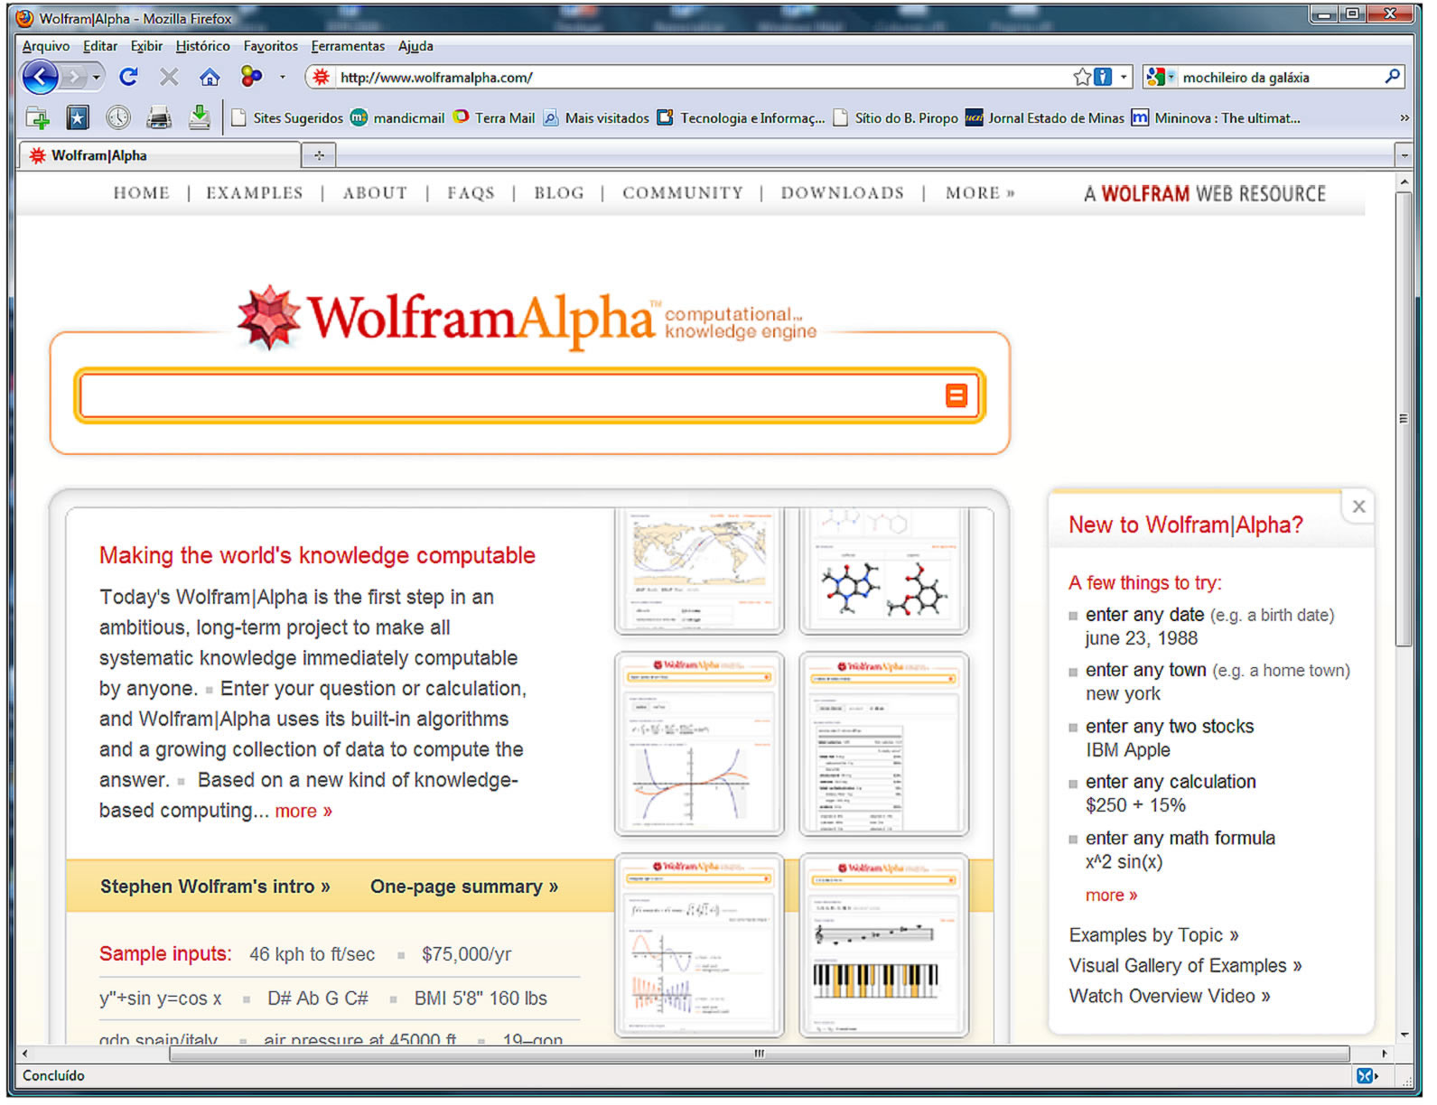The image size is (1437, 1105).
Task: Click the orange equals submit icon
Action: (x=956, y=395)
